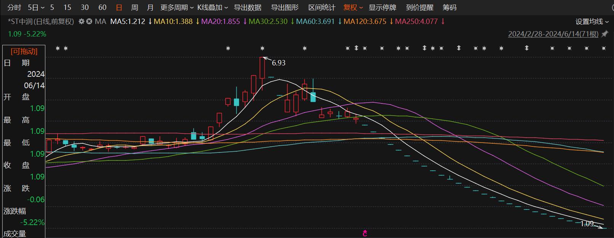614x238 pixels.
Task: Toggle 显示停牌 suspension display
Action: [x=382, y=8]
